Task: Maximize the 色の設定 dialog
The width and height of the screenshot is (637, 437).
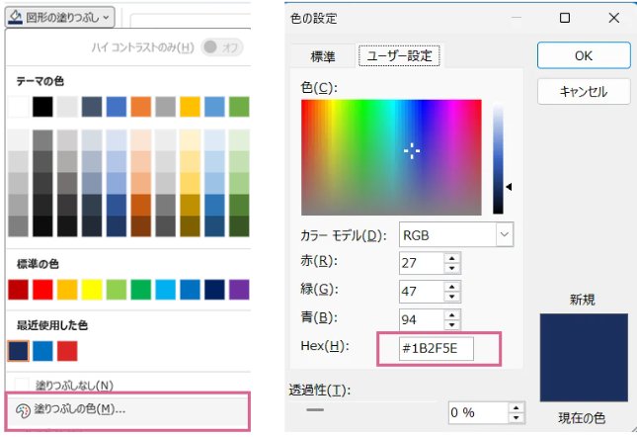Action: 565,18
